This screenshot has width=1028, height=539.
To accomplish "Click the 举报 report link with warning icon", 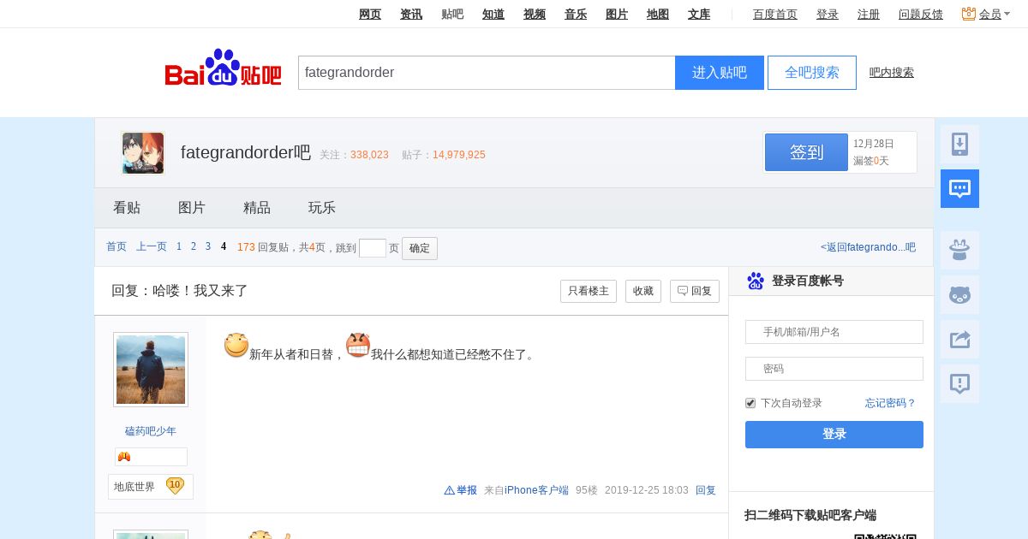I will point(460,490).
